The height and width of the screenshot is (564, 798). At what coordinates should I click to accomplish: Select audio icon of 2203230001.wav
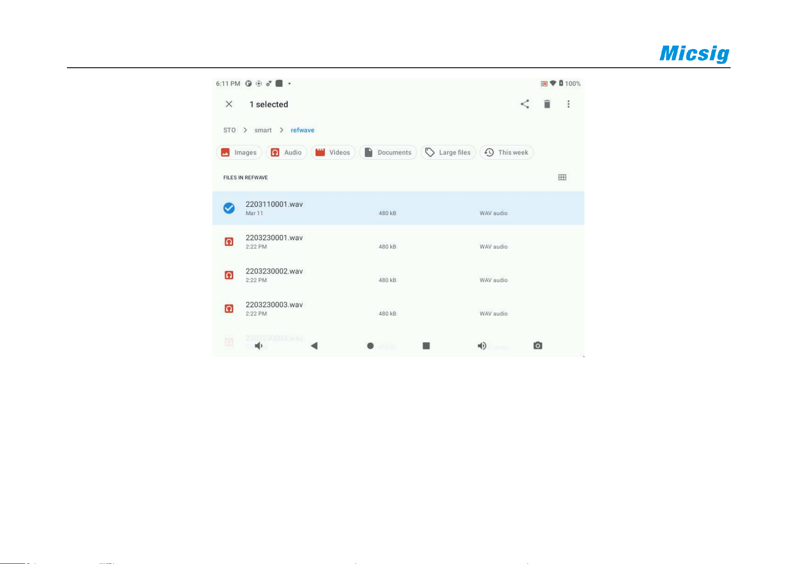pyautogui.click(x=229, y=242)
